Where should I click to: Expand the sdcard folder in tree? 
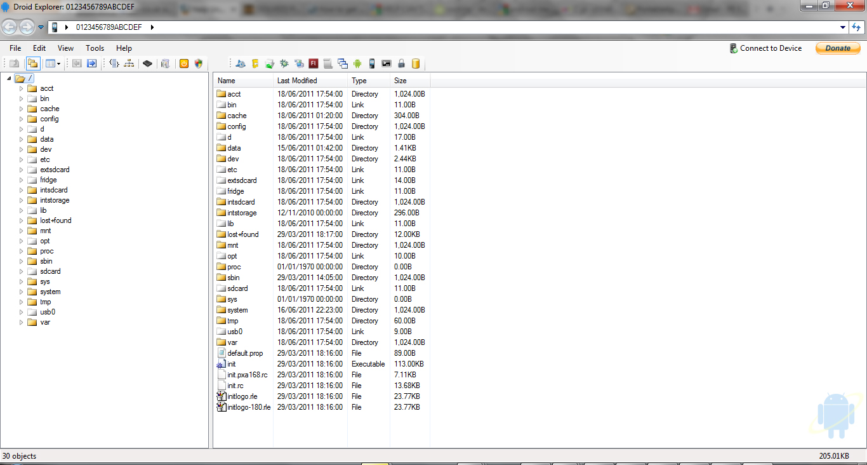click(x=21, y=271)
